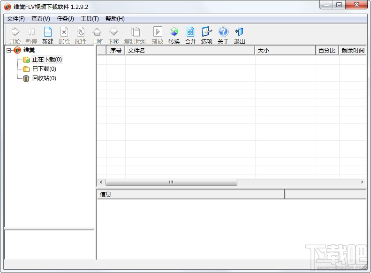Sort by the 大小 column header
371x273 pixels.
(285, 50)
